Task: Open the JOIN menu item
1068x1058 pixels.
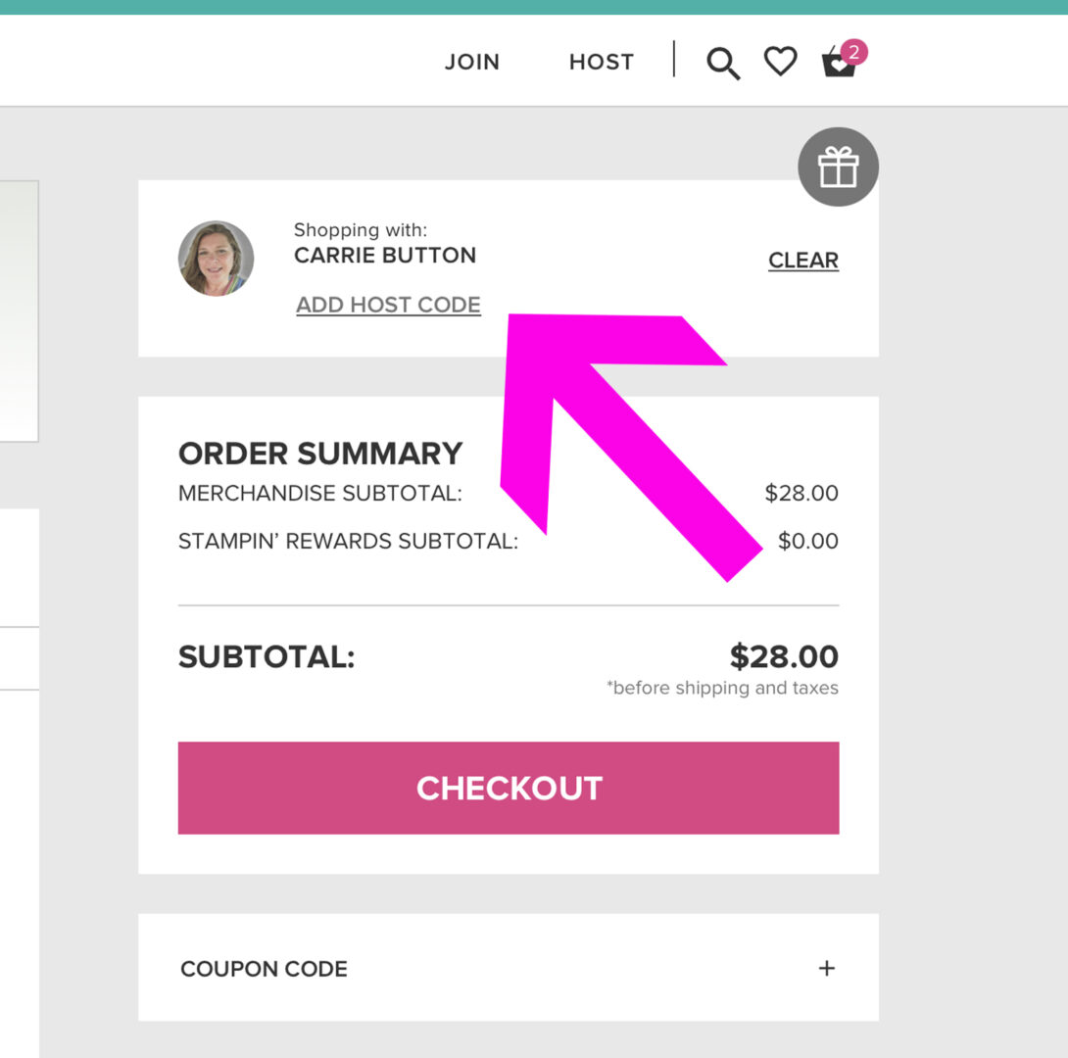Action: point(472,62)
